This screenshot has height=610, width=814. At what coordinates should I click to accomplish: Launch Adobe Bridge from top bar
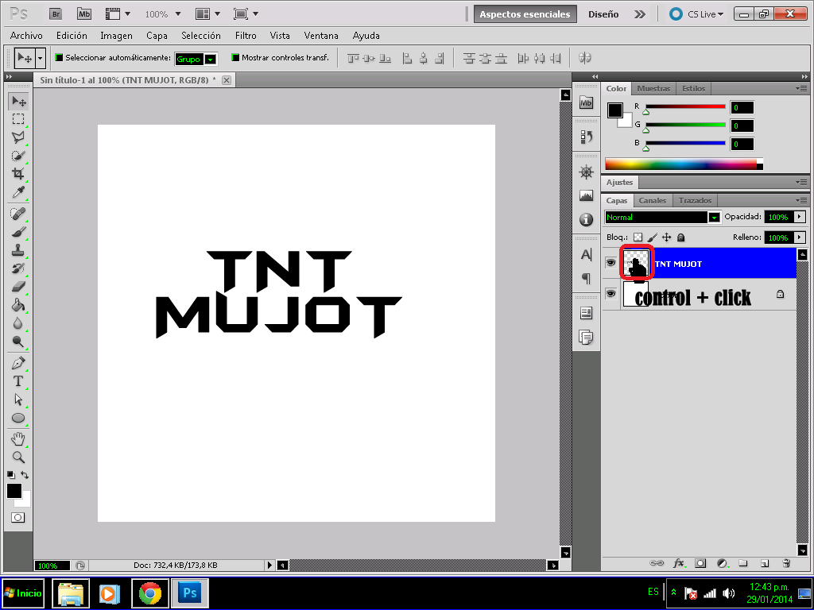[55, 14]
